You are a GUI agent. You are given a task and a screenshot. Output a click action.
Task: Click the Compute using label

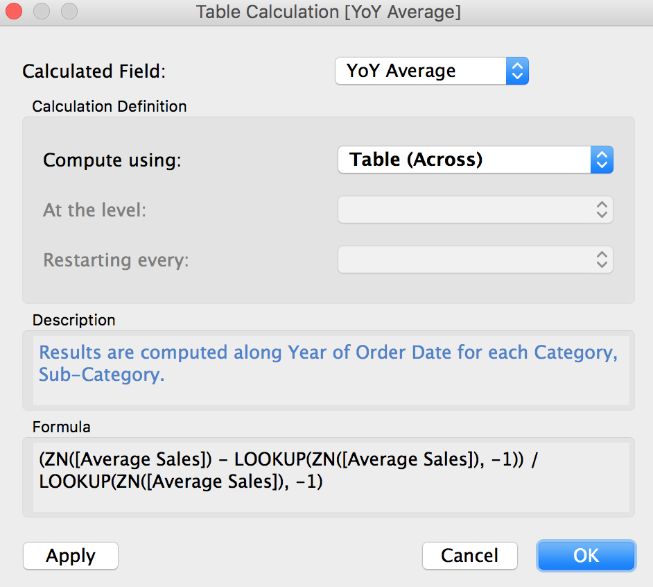[112, 160]
